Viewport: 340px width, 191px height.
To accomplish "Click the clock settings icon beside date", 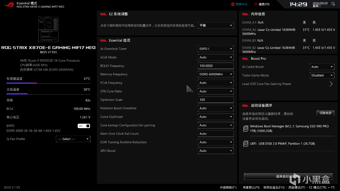I will coord(333,4).
